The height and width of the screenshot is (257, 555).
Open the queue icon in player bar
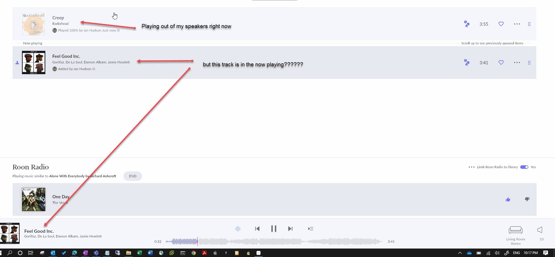coord(311,229)
